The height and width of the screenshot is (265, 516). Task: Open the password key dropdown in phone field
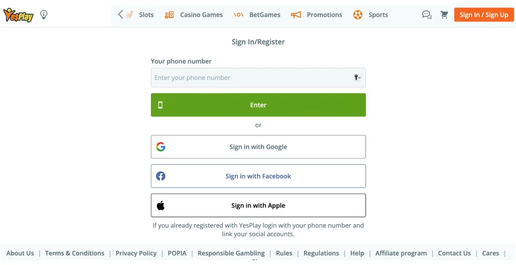[x=357, y=77]
